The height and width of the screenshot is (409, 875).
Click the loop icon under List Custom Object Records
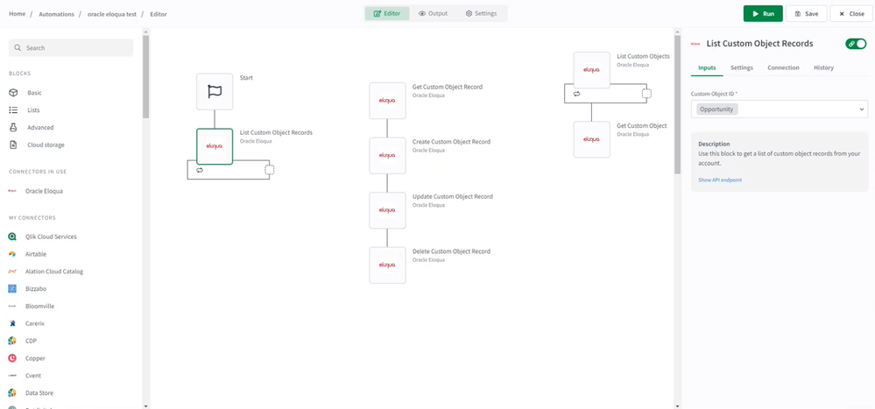click(199, 170)
